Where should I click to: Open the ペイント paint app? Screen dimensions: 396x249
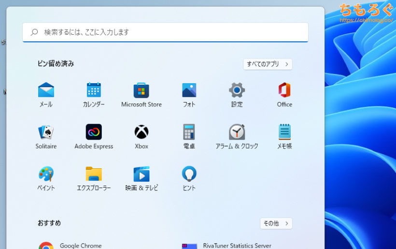click(x=46, y=178)
